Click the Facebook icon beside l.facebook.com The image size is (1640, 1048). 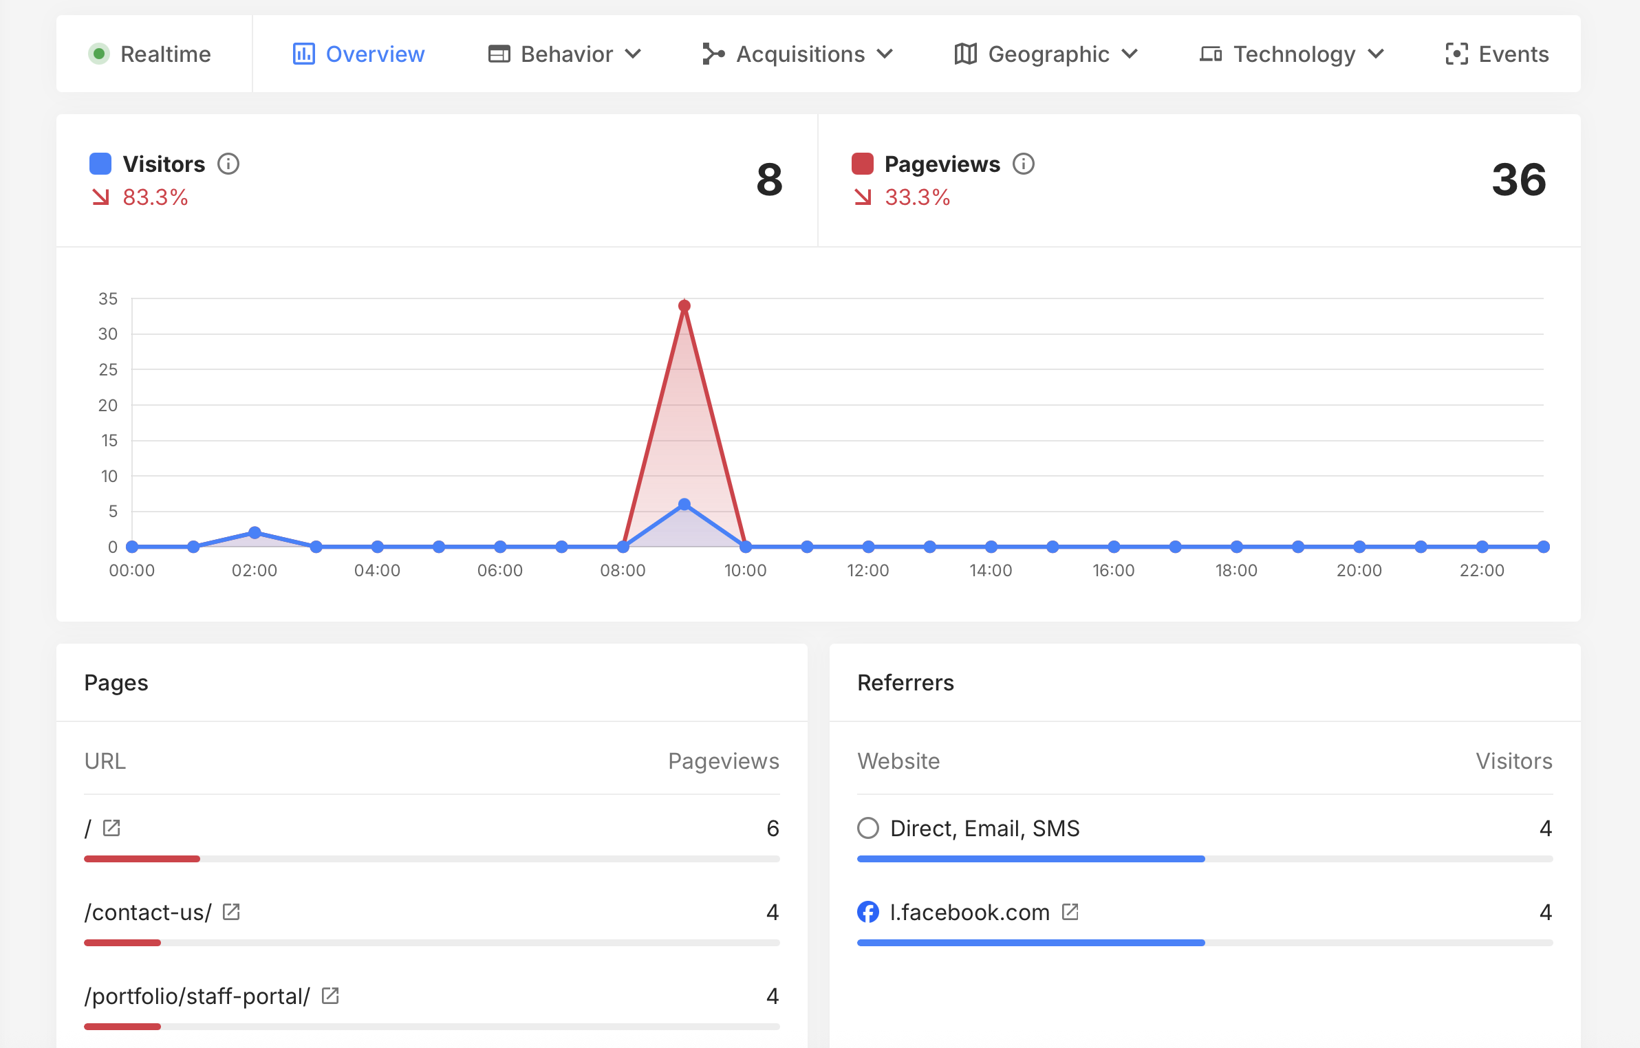point(868,913)
